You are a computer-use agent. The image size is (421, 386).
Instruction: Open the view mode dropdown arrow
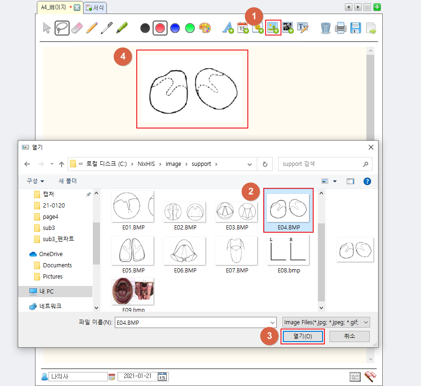335,181
